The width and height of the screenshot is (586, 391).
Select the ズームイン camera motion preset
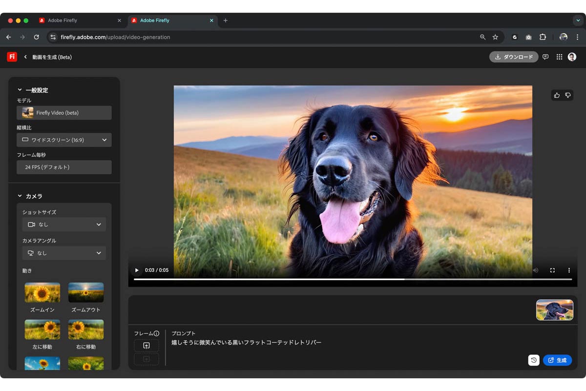click(x=42, y=290)
